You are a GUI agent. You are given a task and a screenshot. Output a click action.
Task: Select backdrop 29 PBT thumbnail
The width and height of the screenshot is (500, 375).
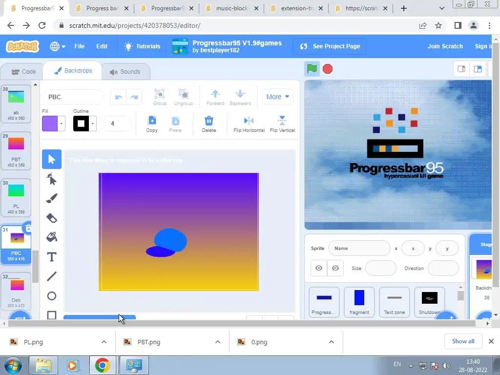click(16, 150)
